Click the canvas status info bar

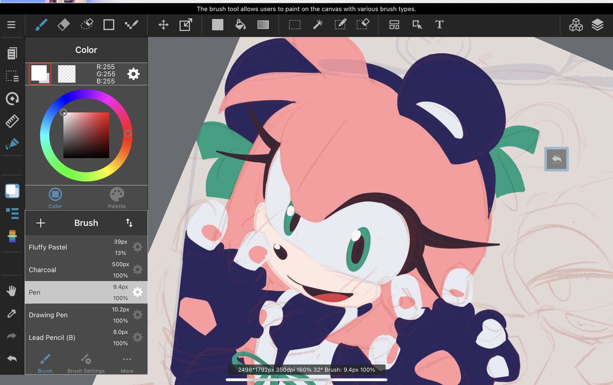pyautogui.click(x=306, y=370)
